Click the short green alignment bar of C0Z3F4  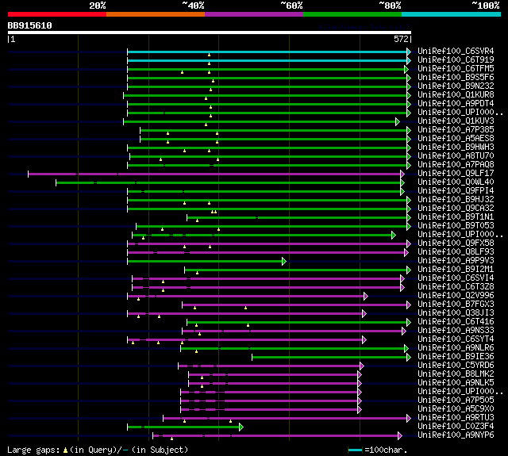click(x=185, y=427)
